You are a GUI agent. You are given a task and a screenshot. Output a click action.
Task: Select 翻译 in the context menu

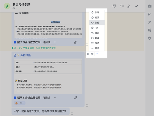click(x=97, y=38)
